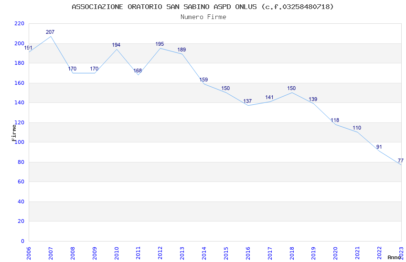Click the 77 value for 2023

[x=401, y=161]
